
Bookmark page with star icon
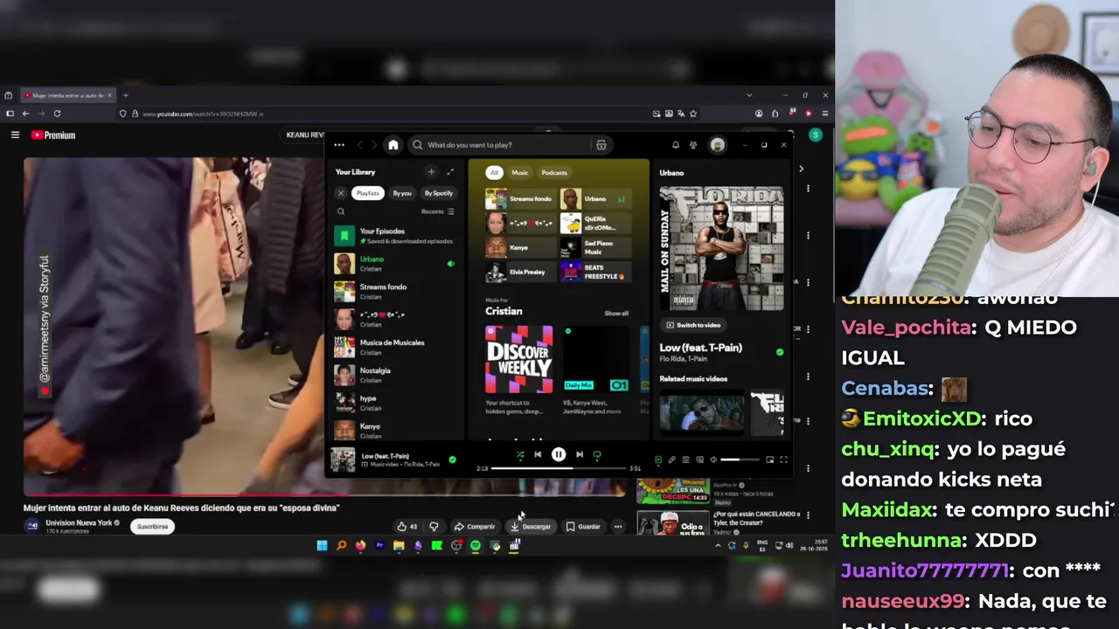point(693,114)
